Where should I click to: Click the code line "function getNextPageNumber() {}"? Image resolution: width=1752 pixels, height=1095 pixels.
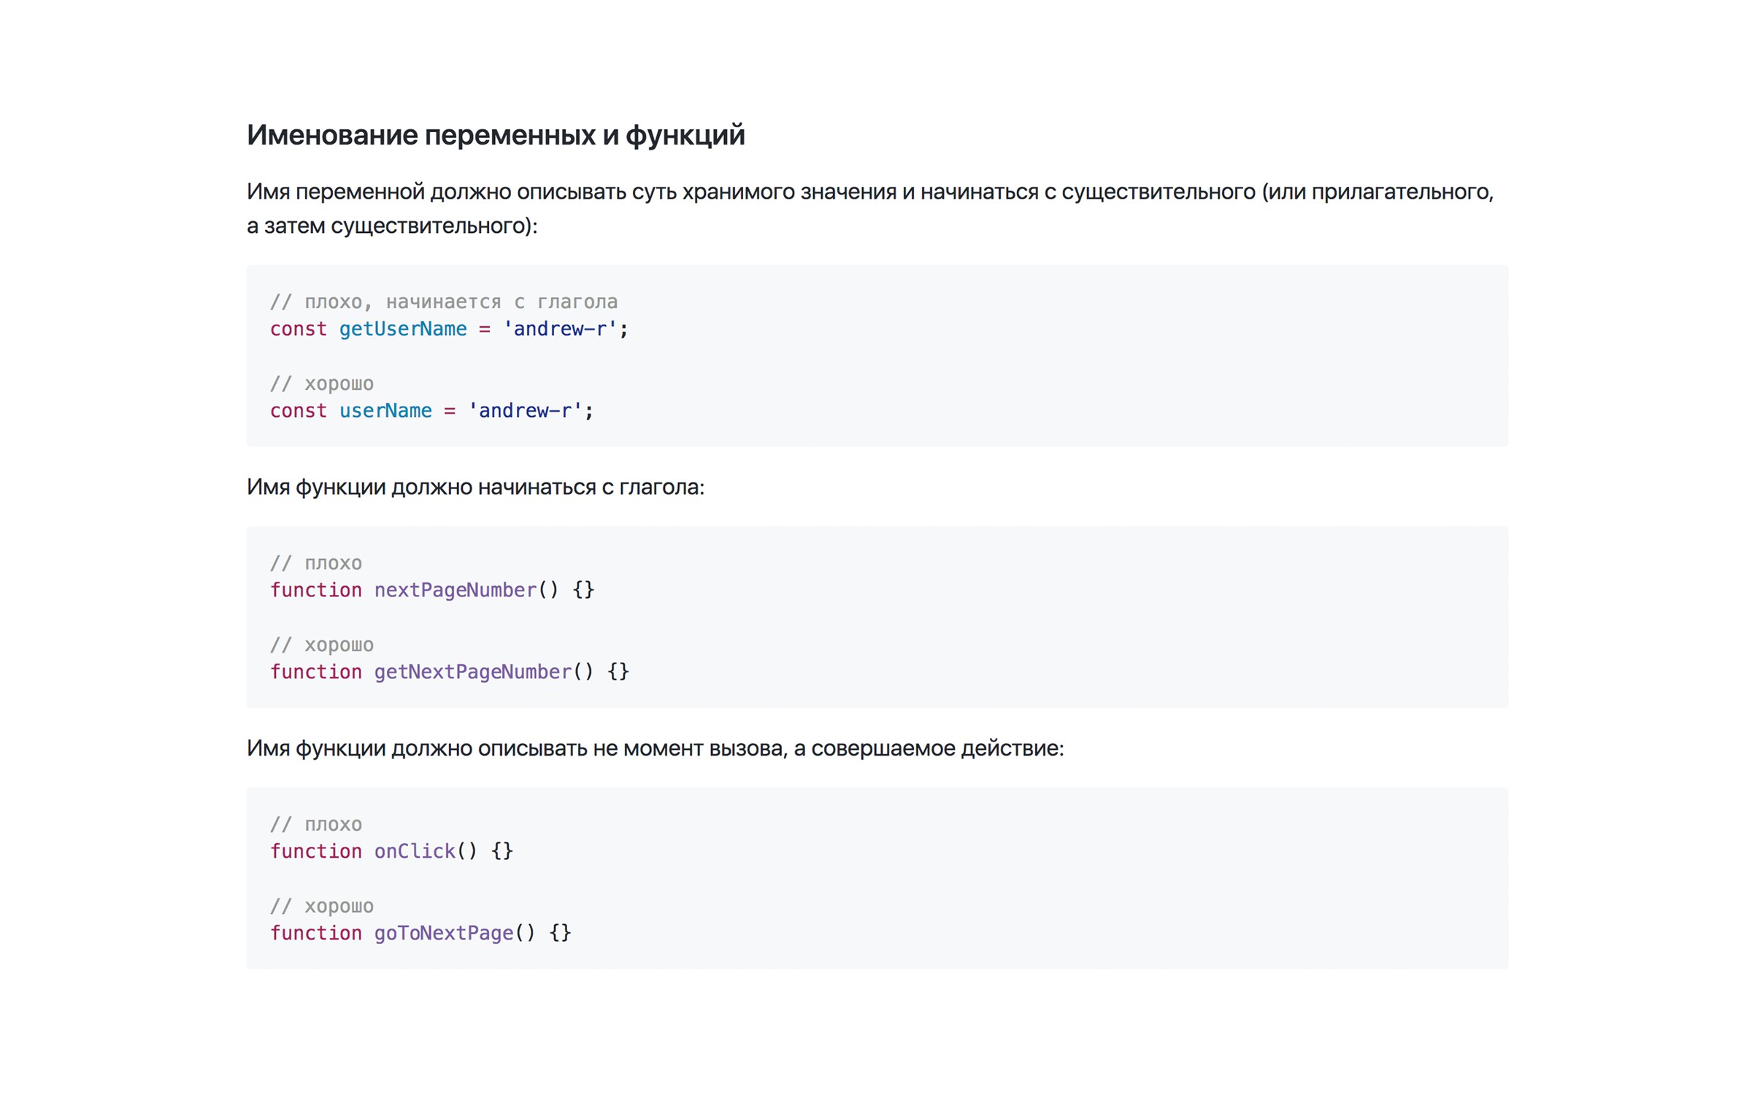(x=450, y=672)
